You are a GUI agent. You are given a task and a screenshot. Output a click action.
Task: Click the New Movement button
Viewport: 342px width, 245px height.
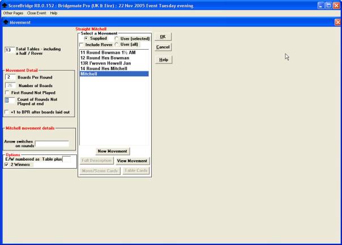[x=113, y=151]
